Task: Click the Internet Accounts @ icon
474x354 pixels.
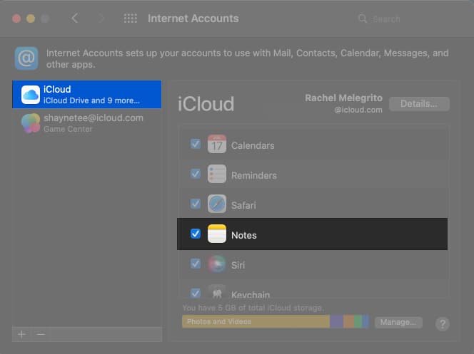Action: point(26,58)
